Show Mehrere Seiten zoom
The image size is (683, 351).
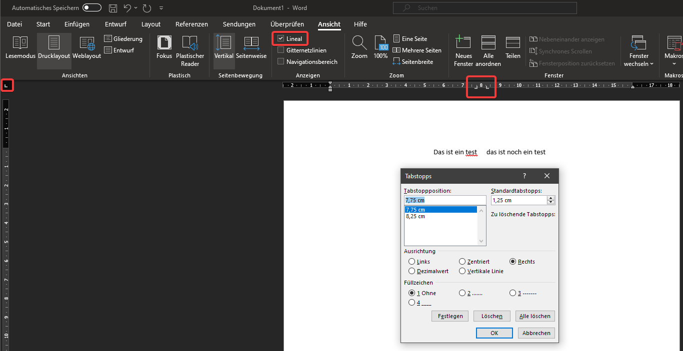click(417, 50)
